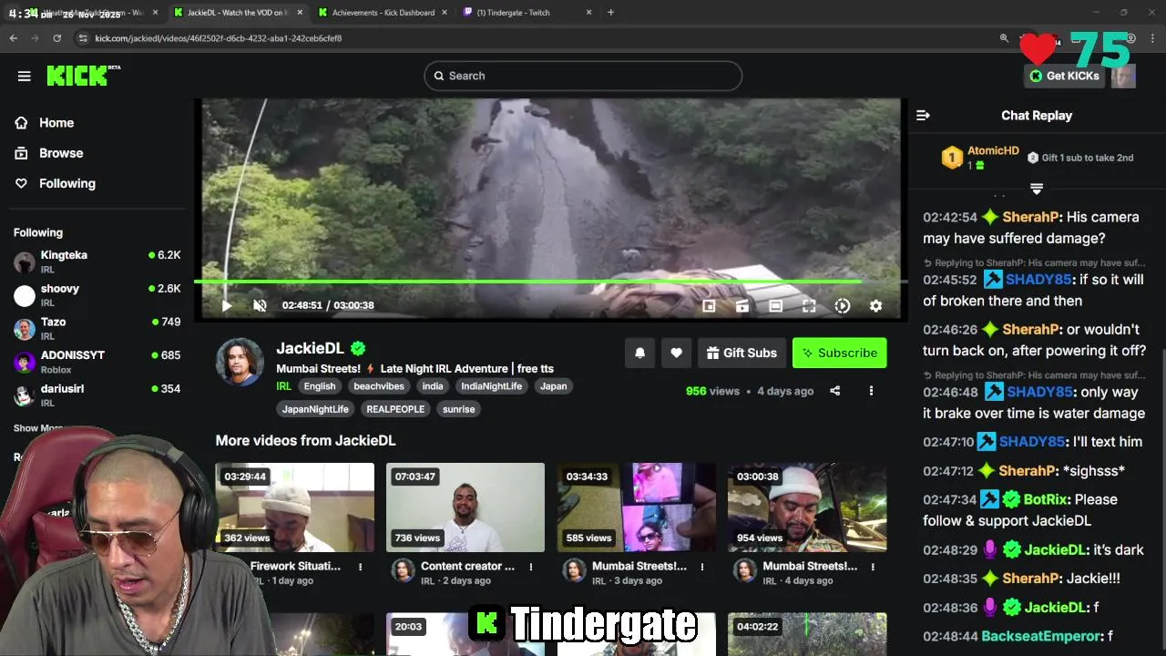Image resolution: width=1166 pixels, height=656 pixels.
Task: Click SherahP username at 02:42:54
Action: 1032,218
